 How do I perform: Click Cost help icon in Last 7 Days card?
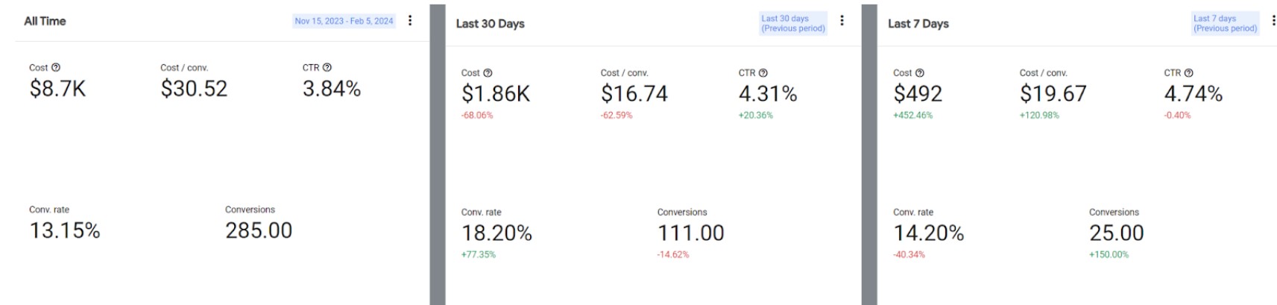[920, 73]
